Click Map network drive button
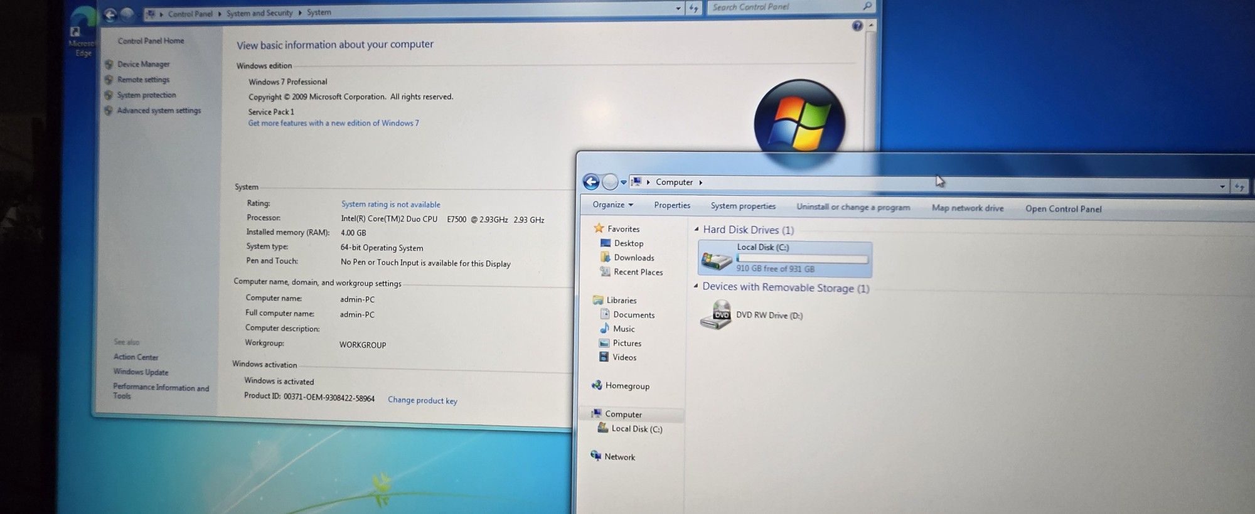This screenshot has width=1255, height=514. click(x=968, y=208)
